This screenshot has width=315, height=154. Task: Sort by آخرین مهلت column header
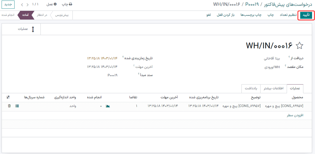point(169,97)
